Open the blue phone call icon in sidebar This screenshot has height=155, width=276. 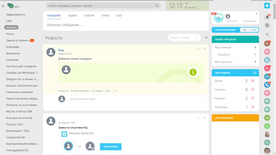[x=267, y=85]
